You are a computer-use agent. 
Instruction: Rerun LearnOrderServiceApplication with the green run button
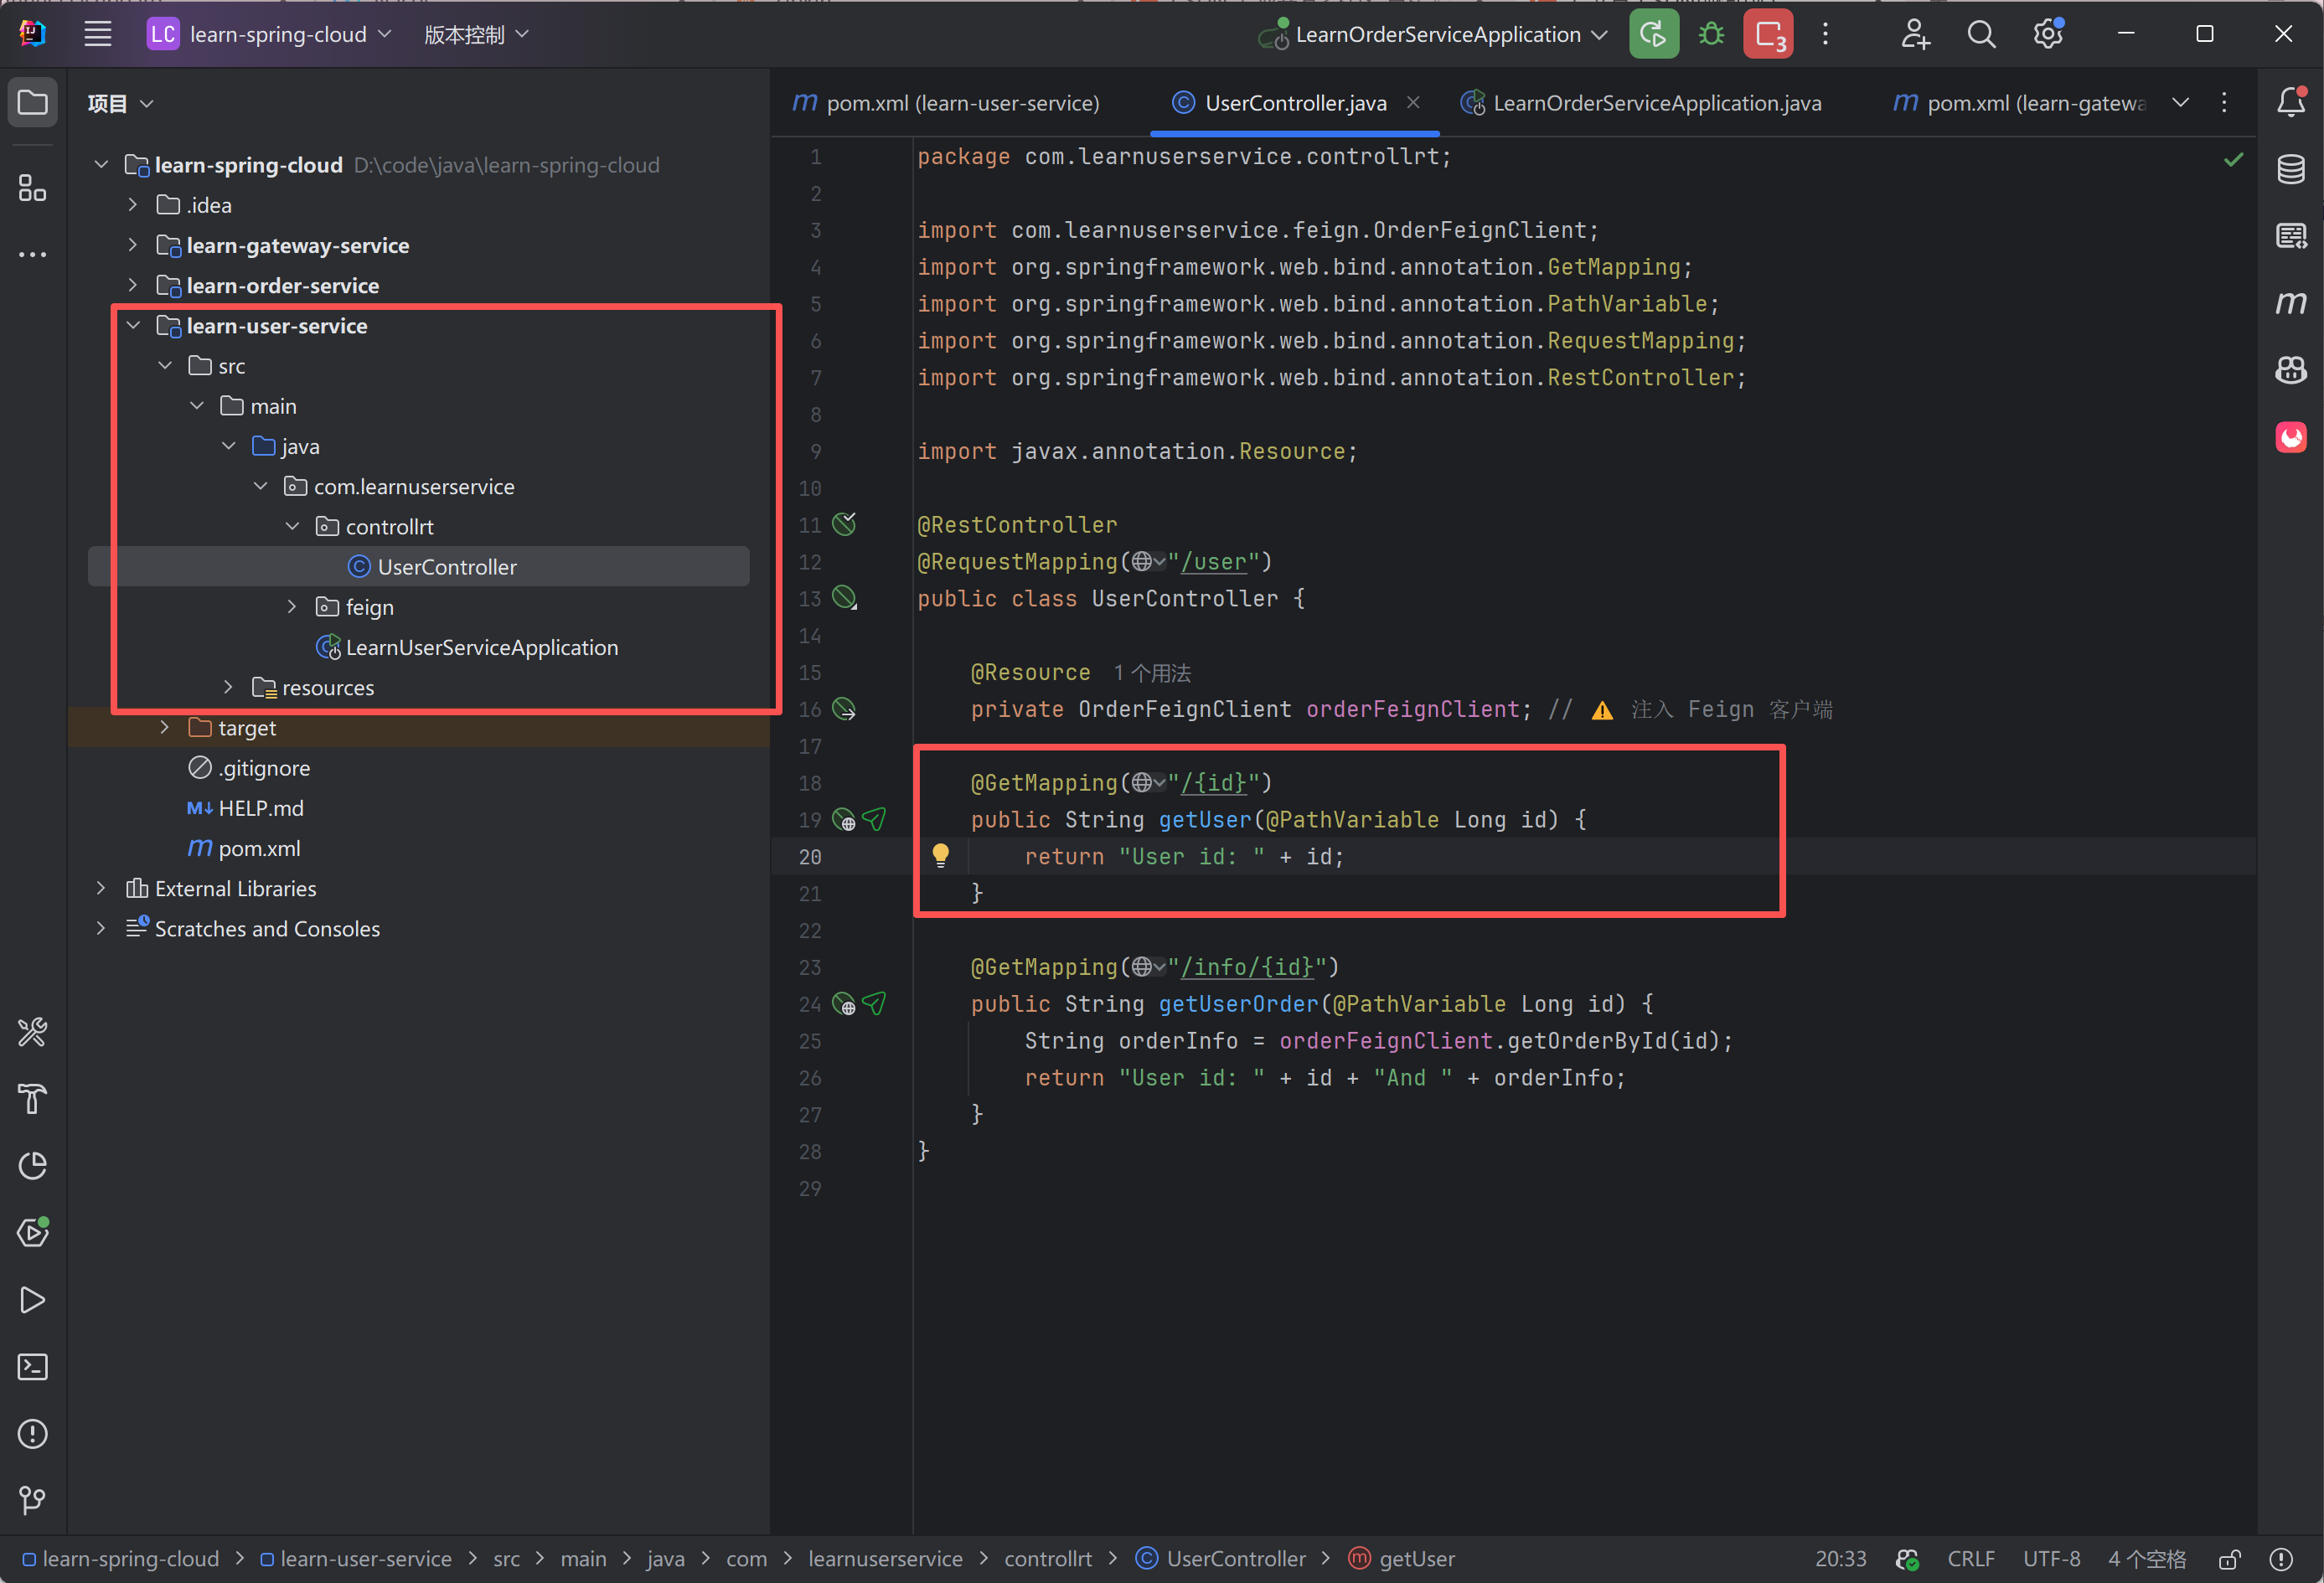point(1653,34)
